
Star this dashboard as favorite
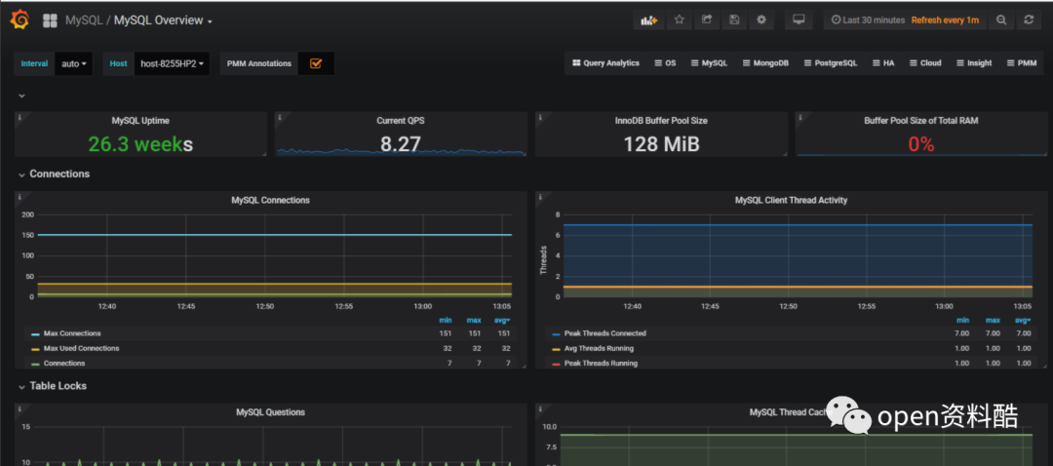click(680, 19)
